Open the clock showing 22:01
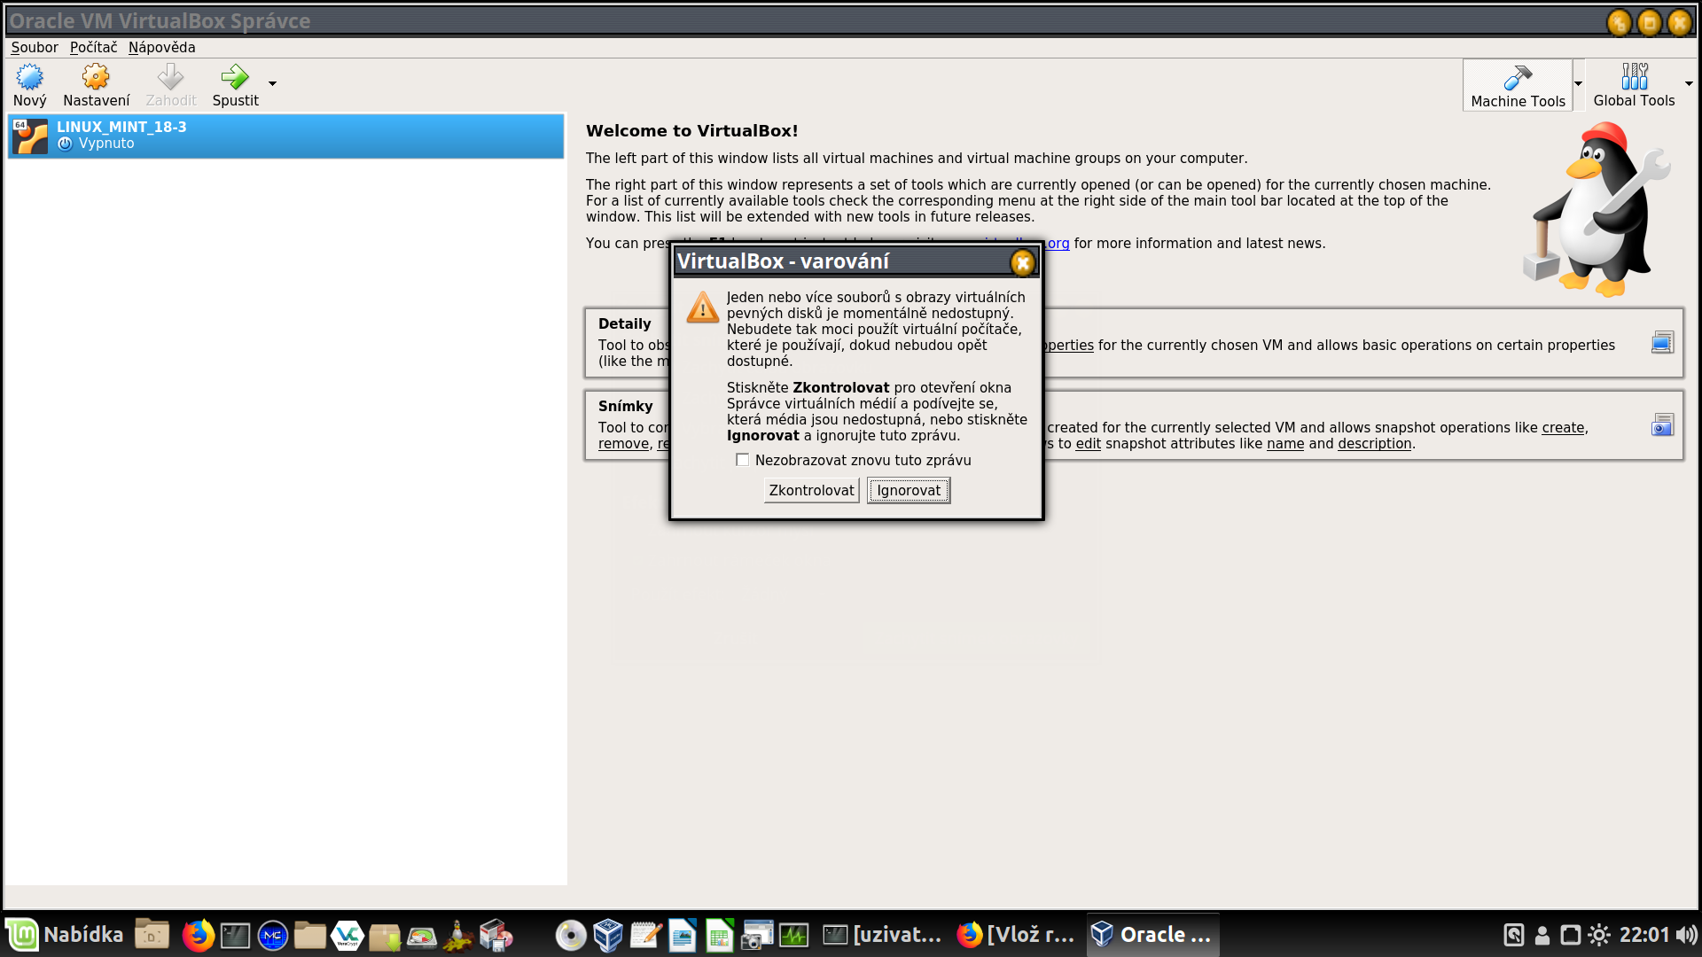The width and height of the screenshot is (1702, 957). [x=1644, y=935]
